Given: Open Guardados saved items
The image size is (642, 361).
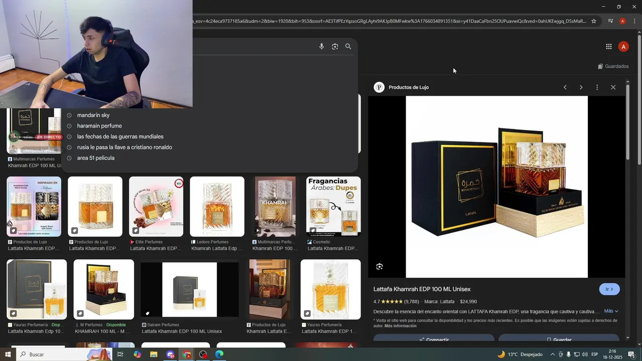Looking at the screenshot, I should (613, 66).
